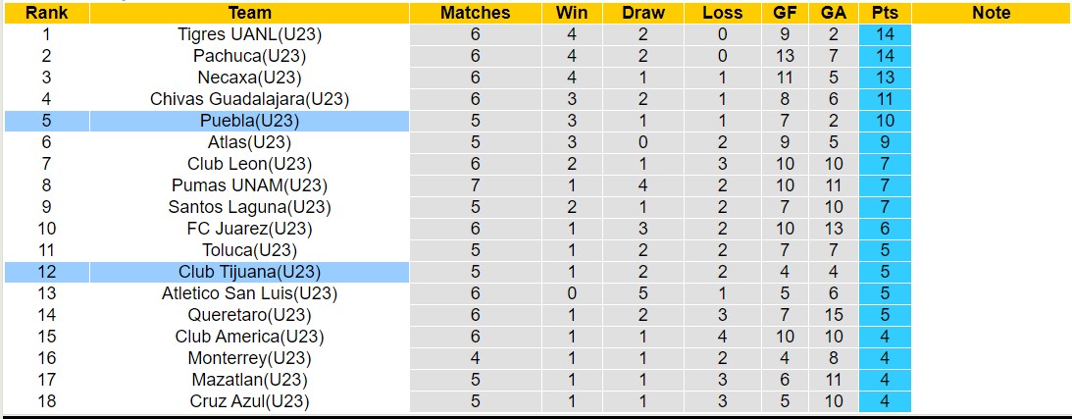Select Club America(U23) team name

(x=249, y=337)
